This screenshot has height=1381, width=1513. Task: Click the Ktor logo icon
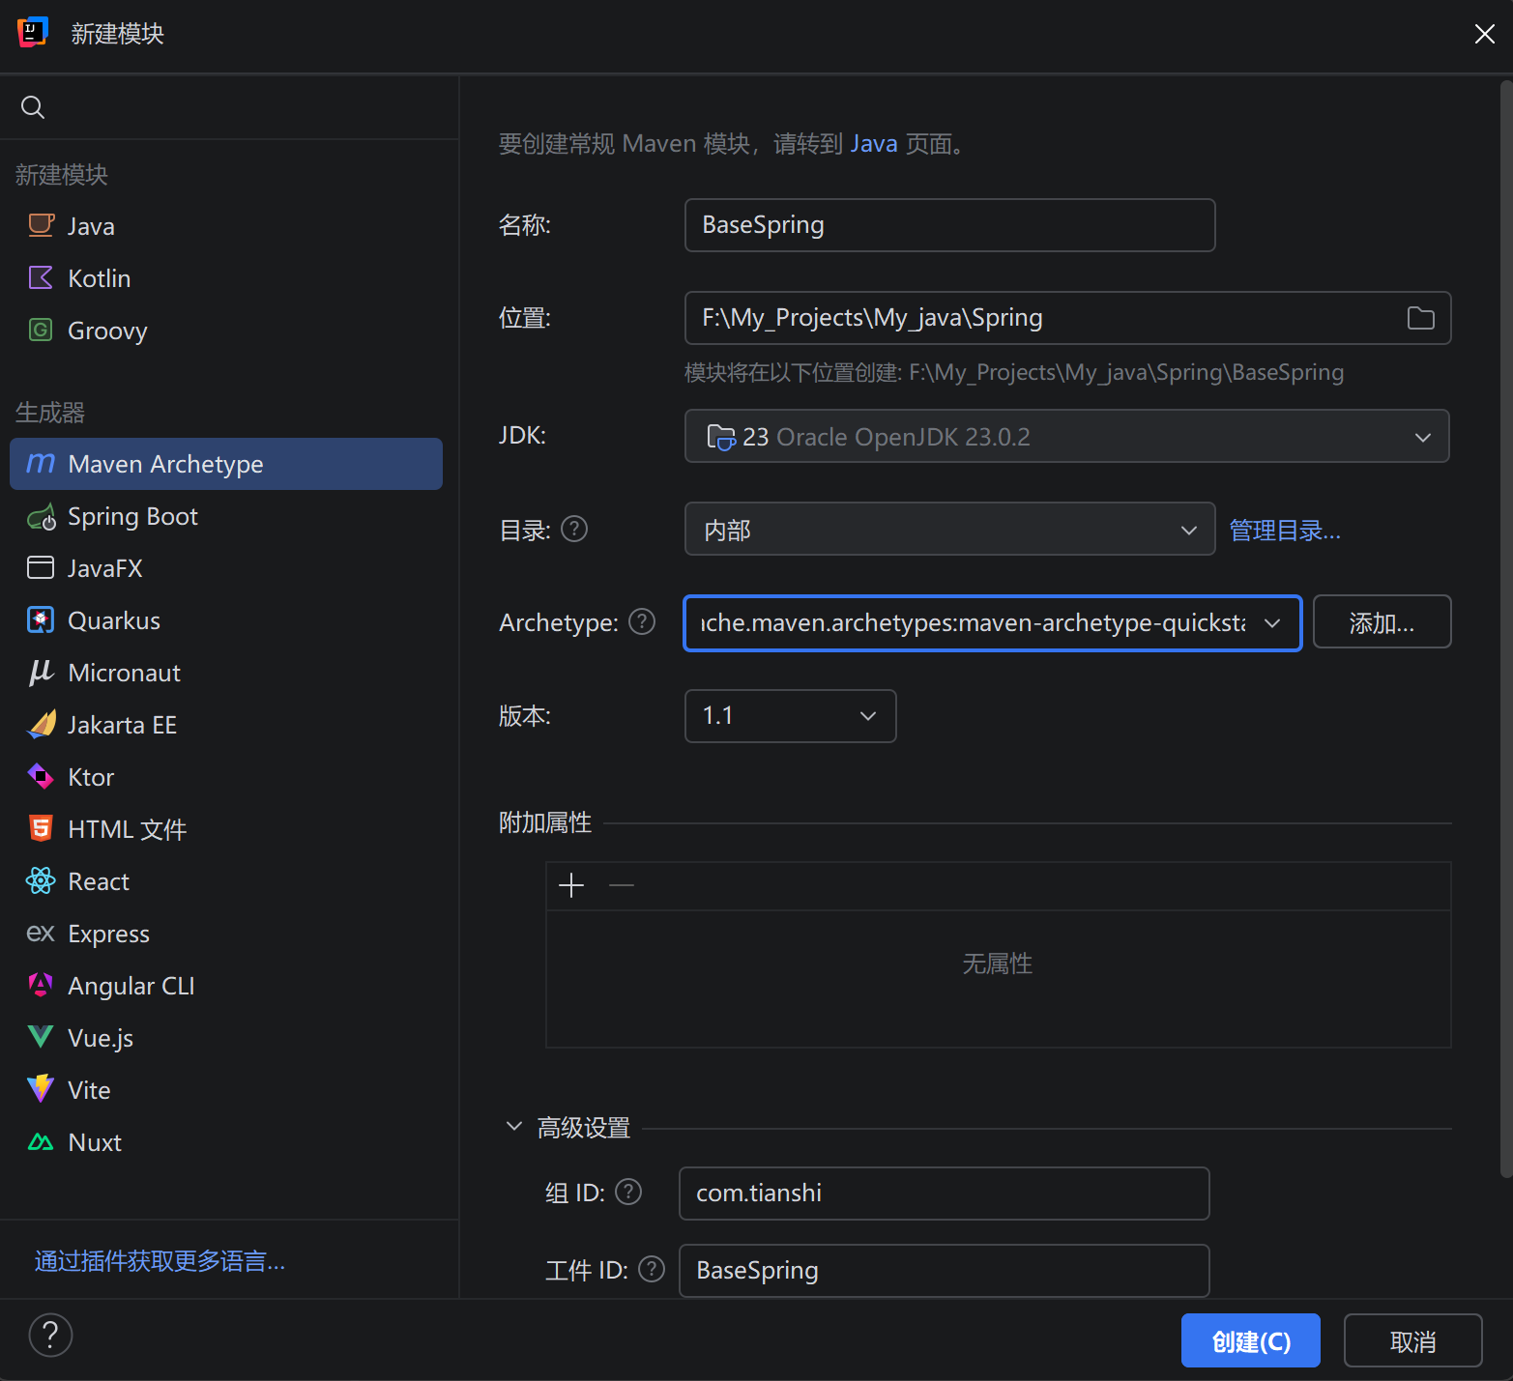coord(41,776)
